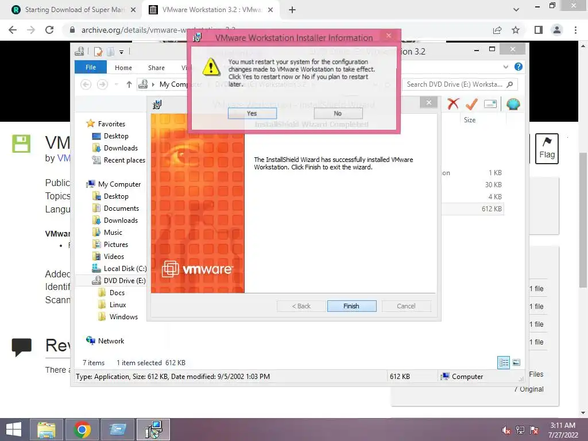This screenshot has height=441, width=588.
Task: Click the Size column header
Action: coord(470,120)
